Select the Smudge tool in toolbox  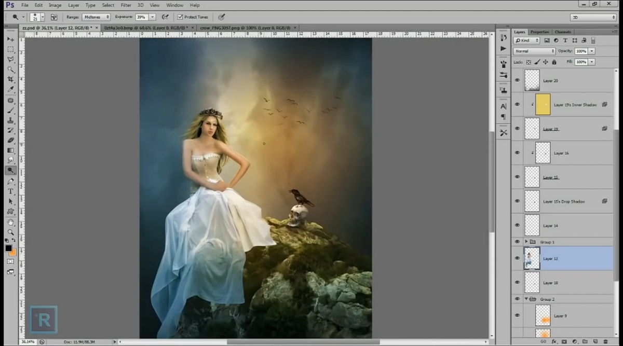(10, 160)
